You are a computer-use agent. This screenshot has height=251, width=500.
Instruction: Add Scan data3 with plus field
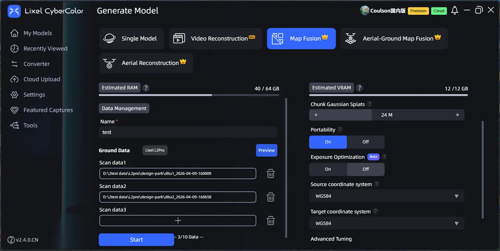click(178, 221)
